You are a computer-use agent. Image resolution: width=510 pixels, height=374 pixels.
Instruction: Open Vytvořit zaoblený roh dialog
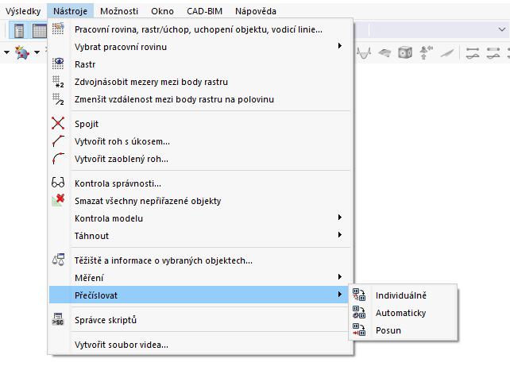200,159
